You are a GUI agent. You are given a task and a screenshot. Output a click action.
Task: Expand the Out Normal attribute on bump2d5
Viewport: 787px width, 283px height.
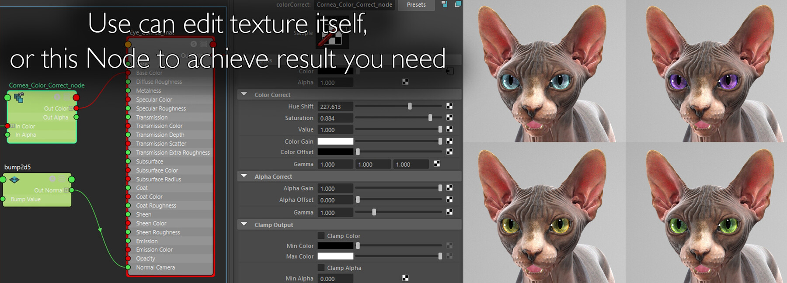click(x=66, y=190)
